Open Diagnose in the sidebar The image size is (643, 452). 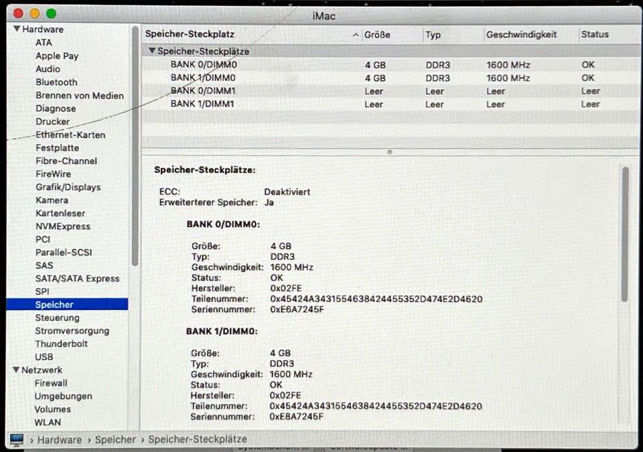tap(56, 108)
